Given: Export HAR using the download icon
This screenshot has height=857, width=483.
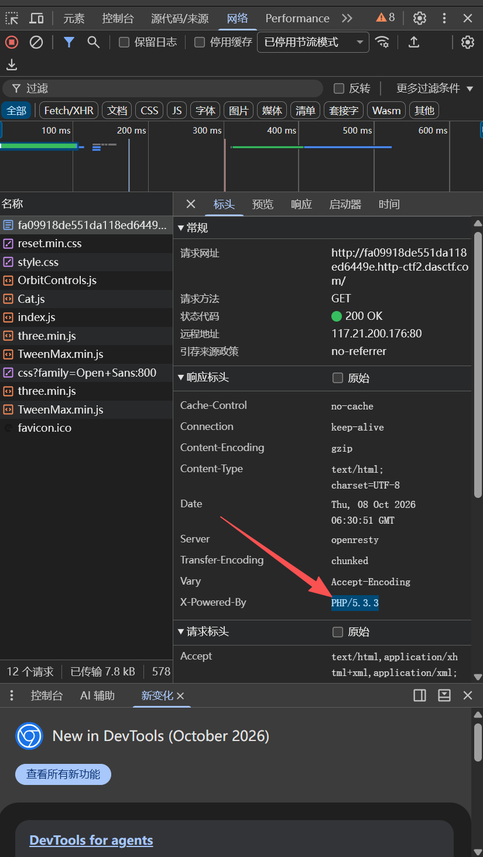Looking at the screenshot, I should 12,64.
